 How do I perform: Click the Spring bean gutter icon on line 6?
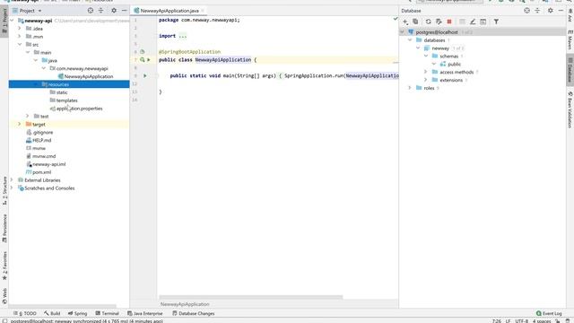coord(142,52)
